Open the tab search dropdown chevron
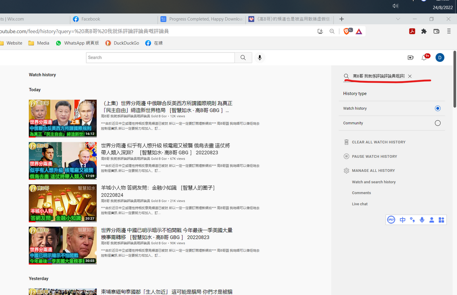The image size is (457, 295). 398,19
